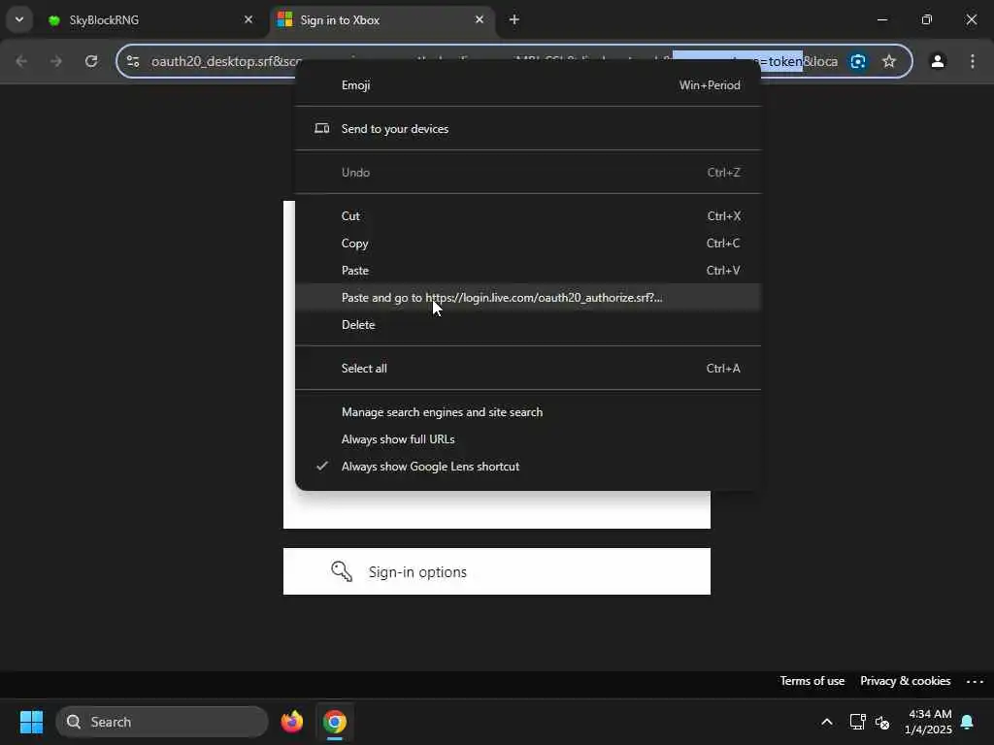The width and height of the screenshot is (994, 745).
Task: Open the network status tray icon
Action: 858,722
